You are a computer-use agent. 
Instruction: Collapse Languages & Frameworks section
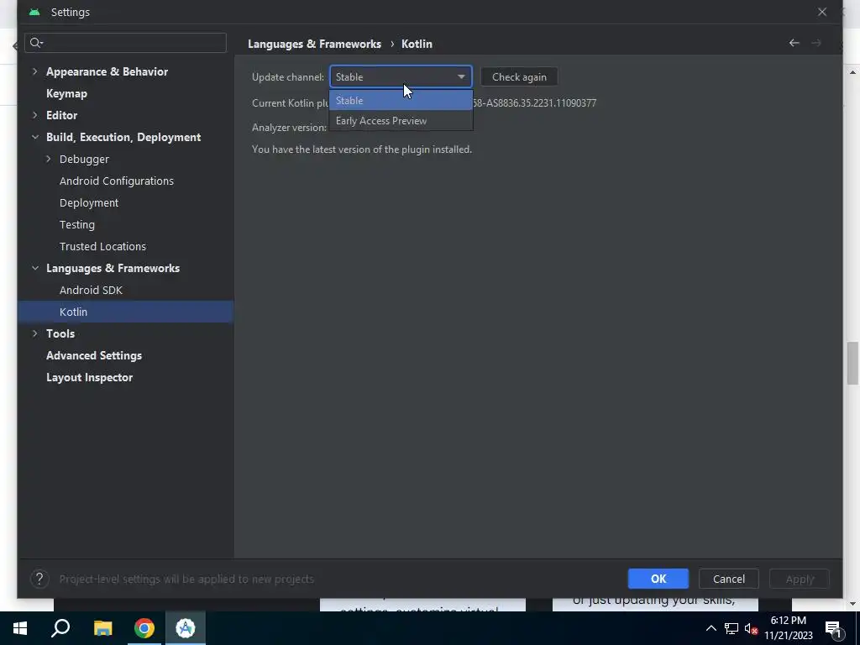[35, 268]
